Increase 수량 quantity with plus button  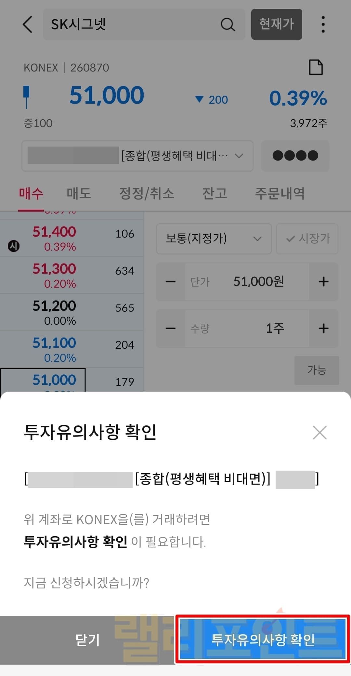pos(323,329)
